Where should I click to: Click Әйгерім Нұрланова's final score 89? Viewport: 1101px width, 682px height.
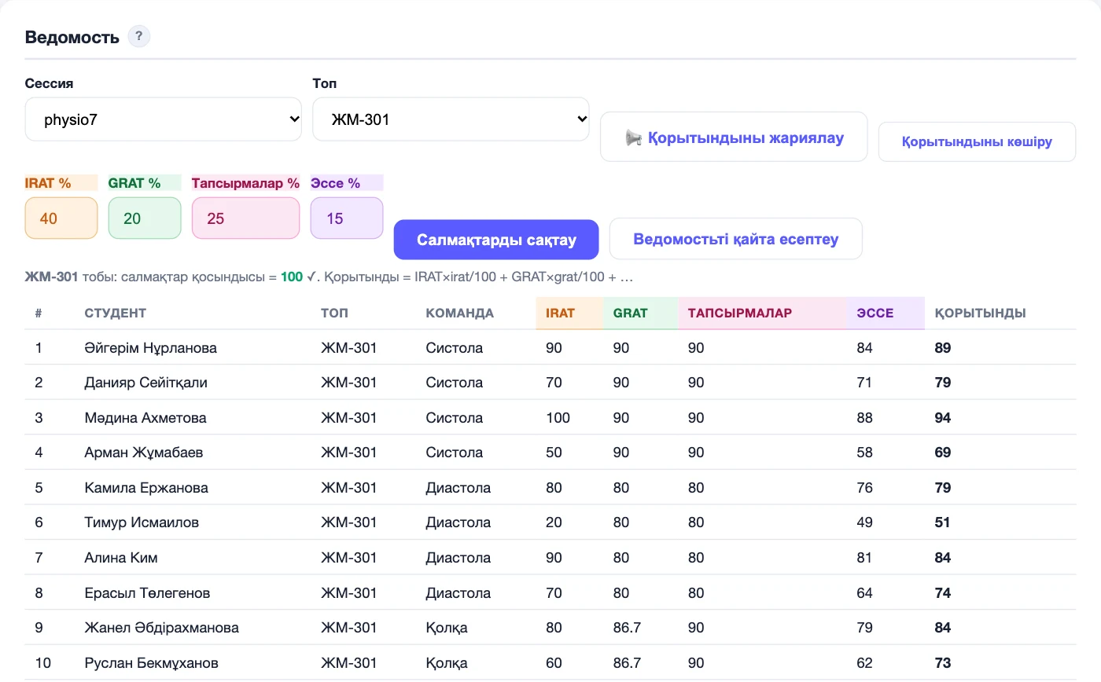943,347
